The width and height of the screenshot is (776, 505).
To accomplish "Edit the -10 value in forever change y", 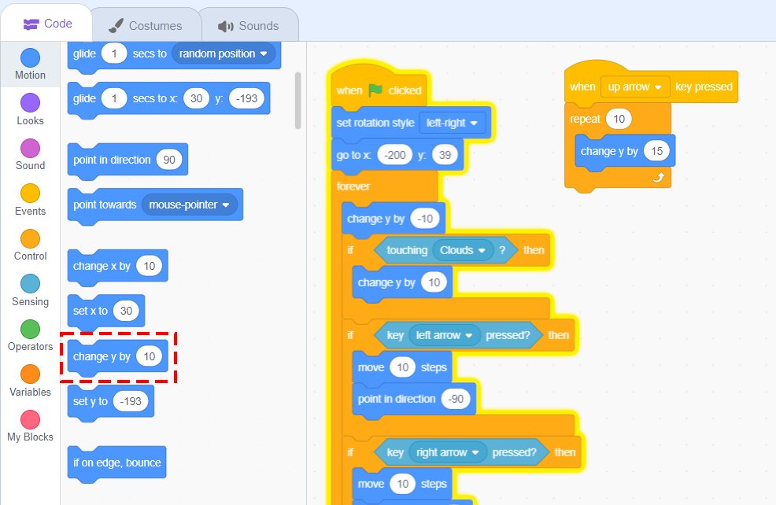I will [425, 219].
